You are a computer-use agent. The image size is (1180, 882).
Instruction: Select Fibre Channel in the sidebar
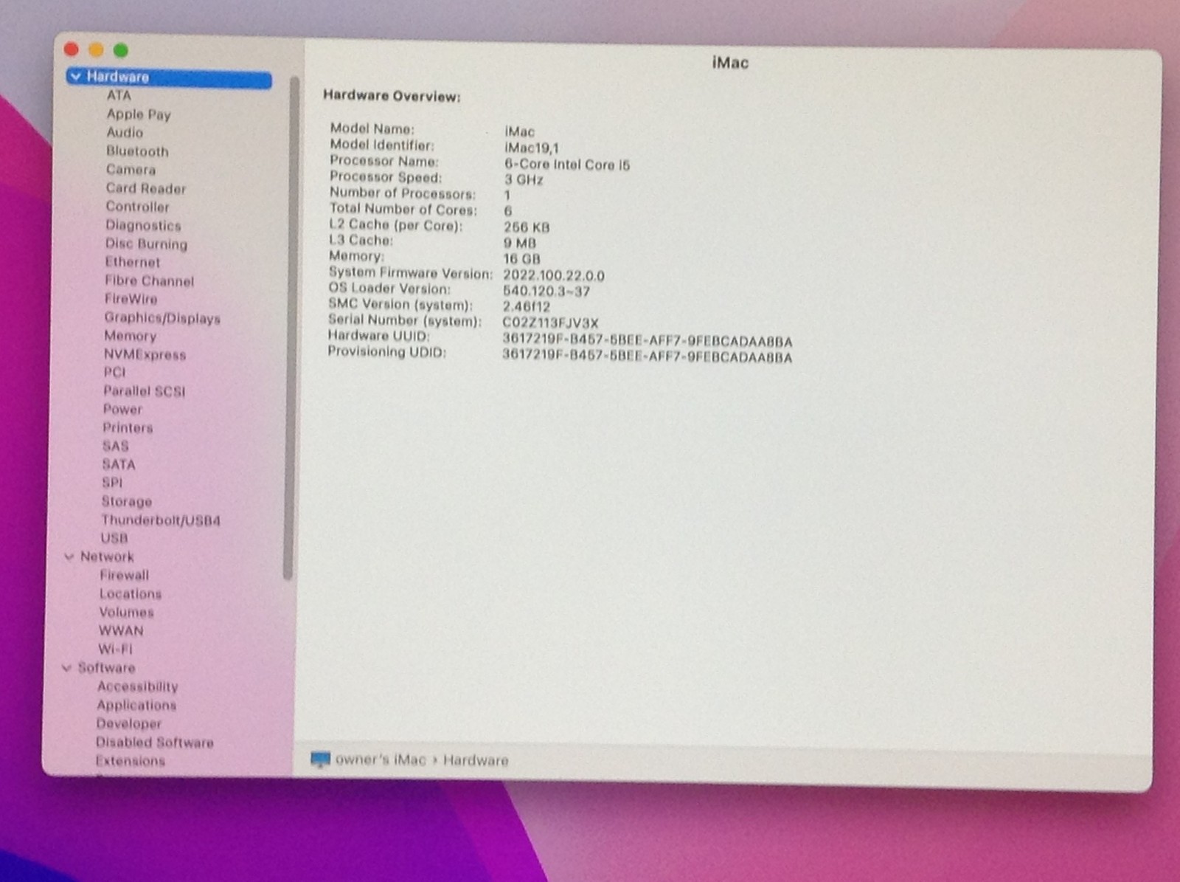tap(149, 280)
